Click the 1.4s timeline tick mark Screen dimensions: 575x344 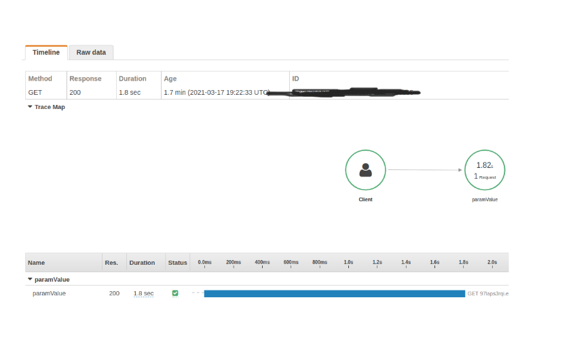coord(406,263)
